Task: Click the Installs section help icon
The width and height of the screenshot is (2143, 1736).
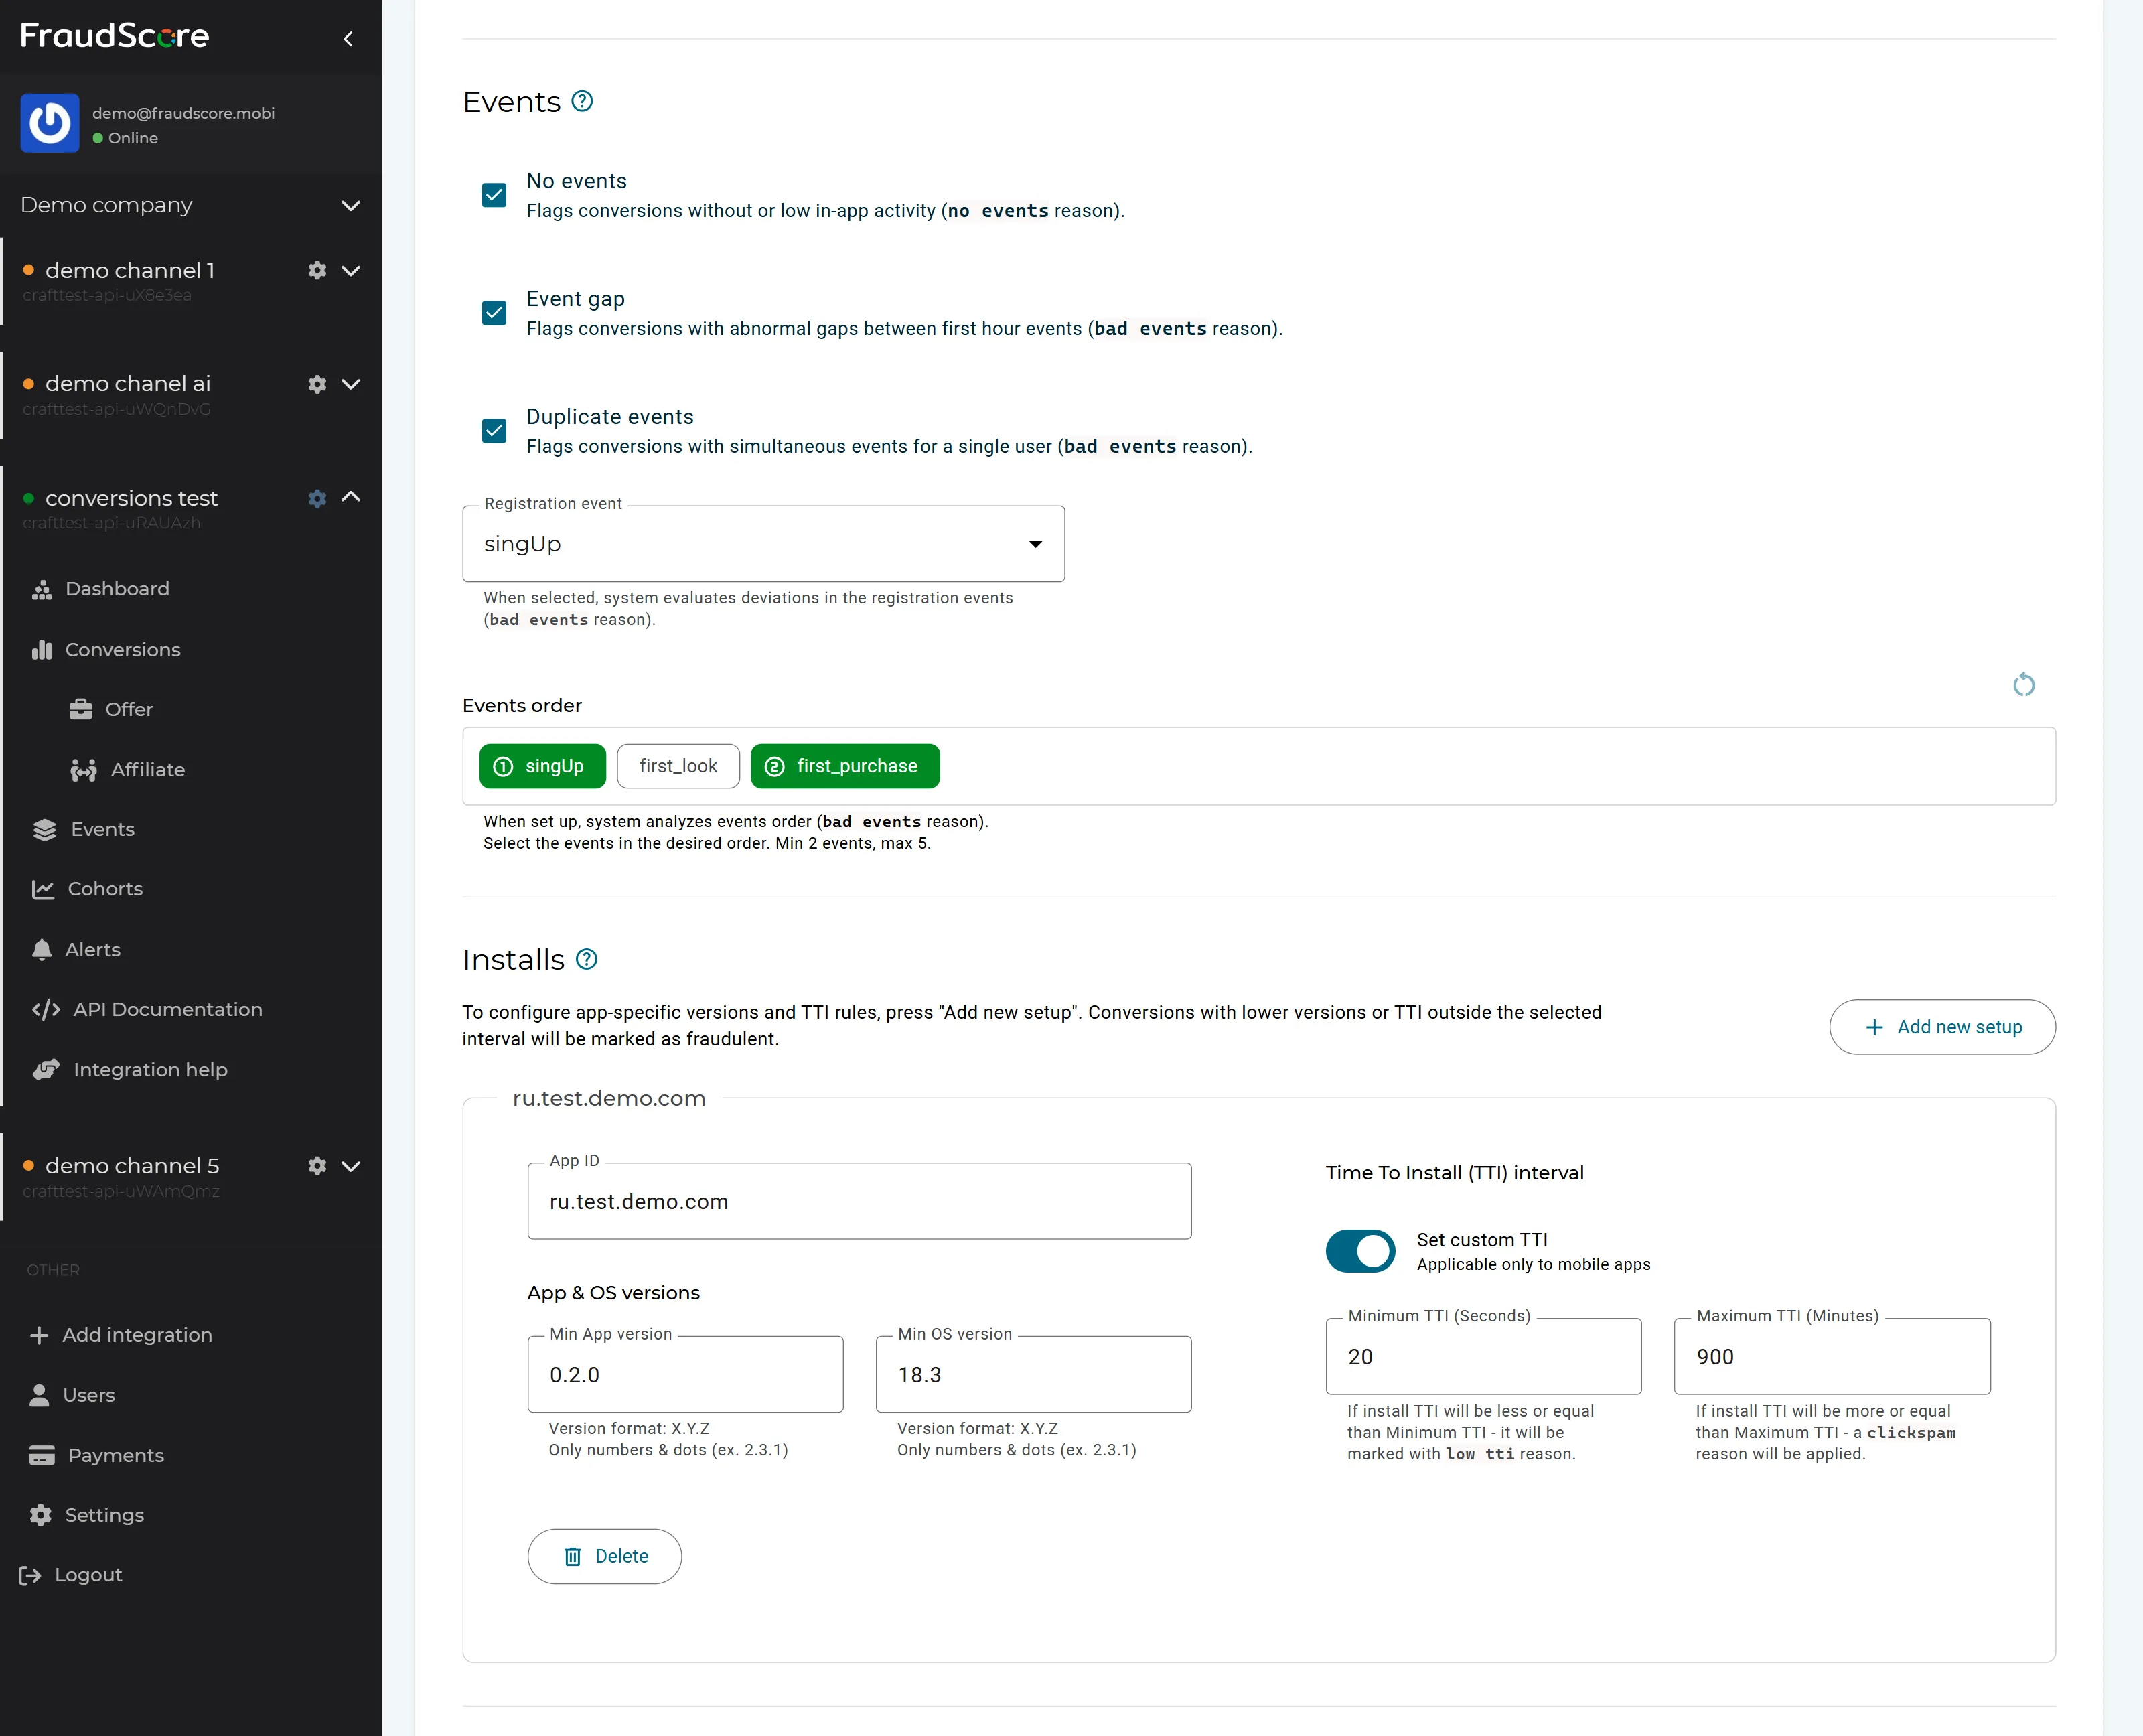Action: click(587, 959)
